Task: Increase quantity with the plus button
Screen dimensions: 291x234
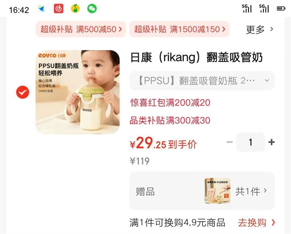Action: click(x=271, y=142)
